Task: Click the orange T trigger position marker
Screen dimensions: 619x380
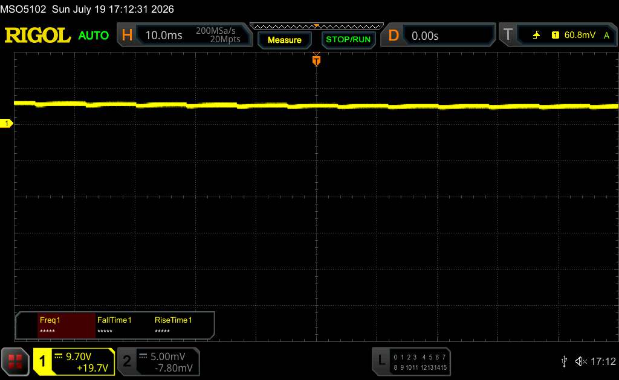Action: click(x=316, y=60)
